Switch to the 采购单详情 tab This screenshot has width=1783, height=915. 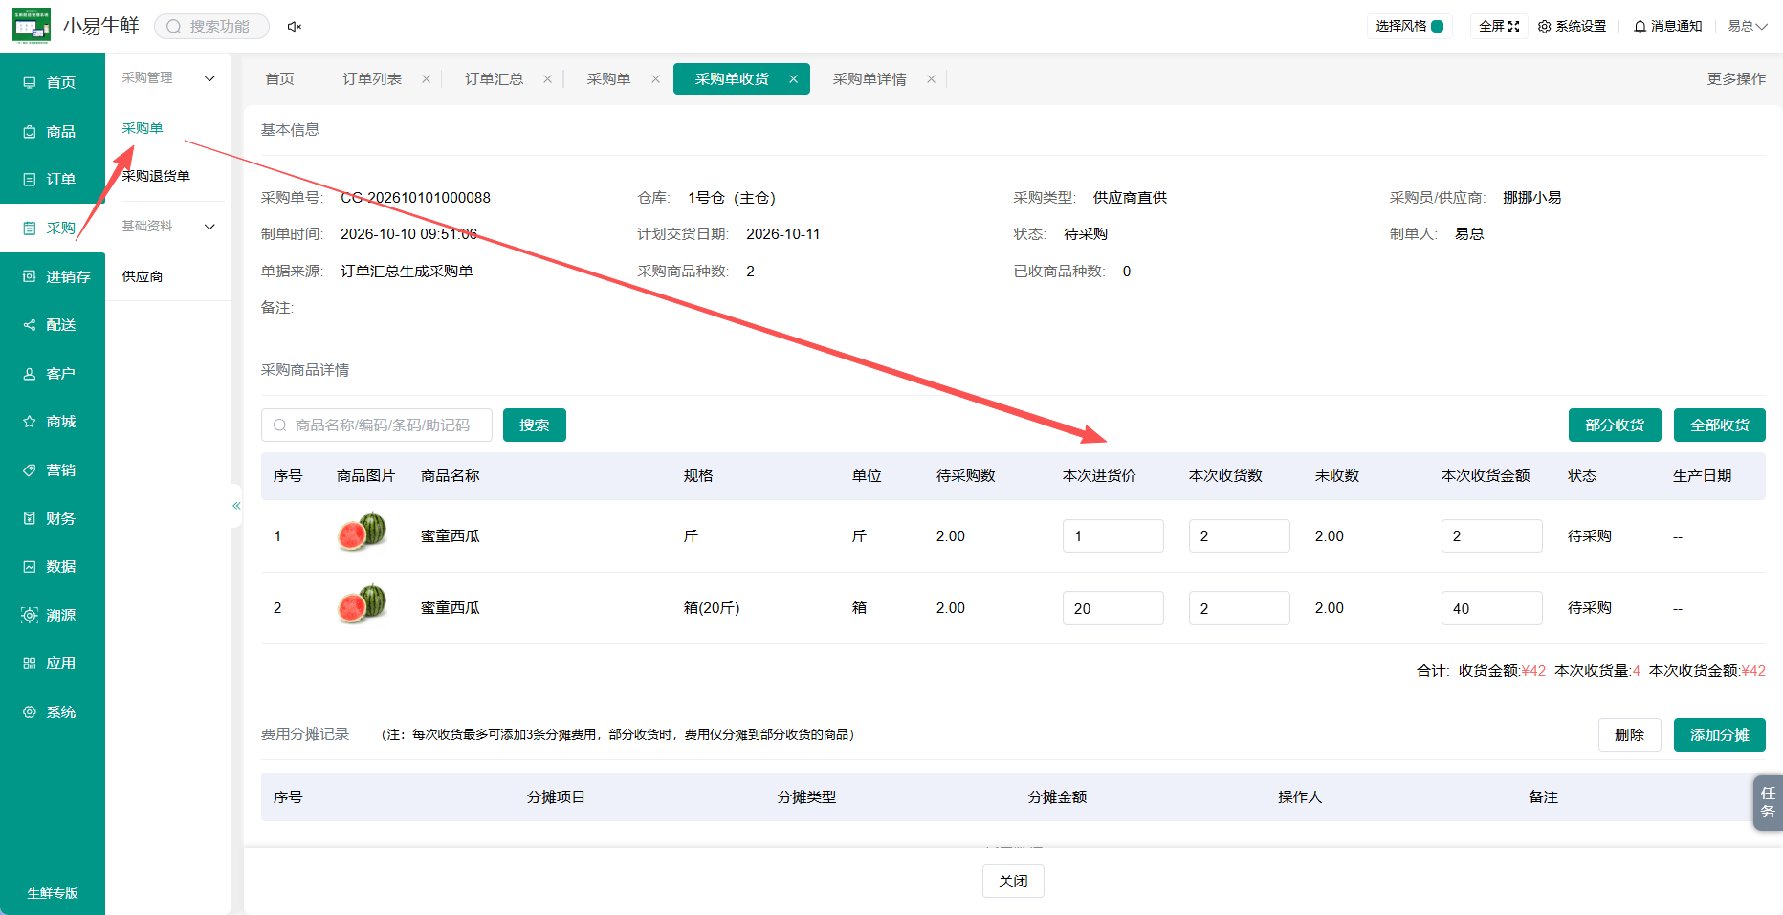(x=869, y=78)
